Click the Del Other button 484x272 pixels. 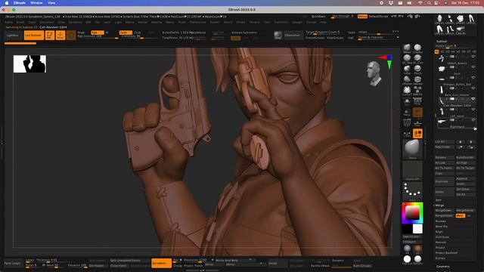pyautogui.click(x=465, y=189)
